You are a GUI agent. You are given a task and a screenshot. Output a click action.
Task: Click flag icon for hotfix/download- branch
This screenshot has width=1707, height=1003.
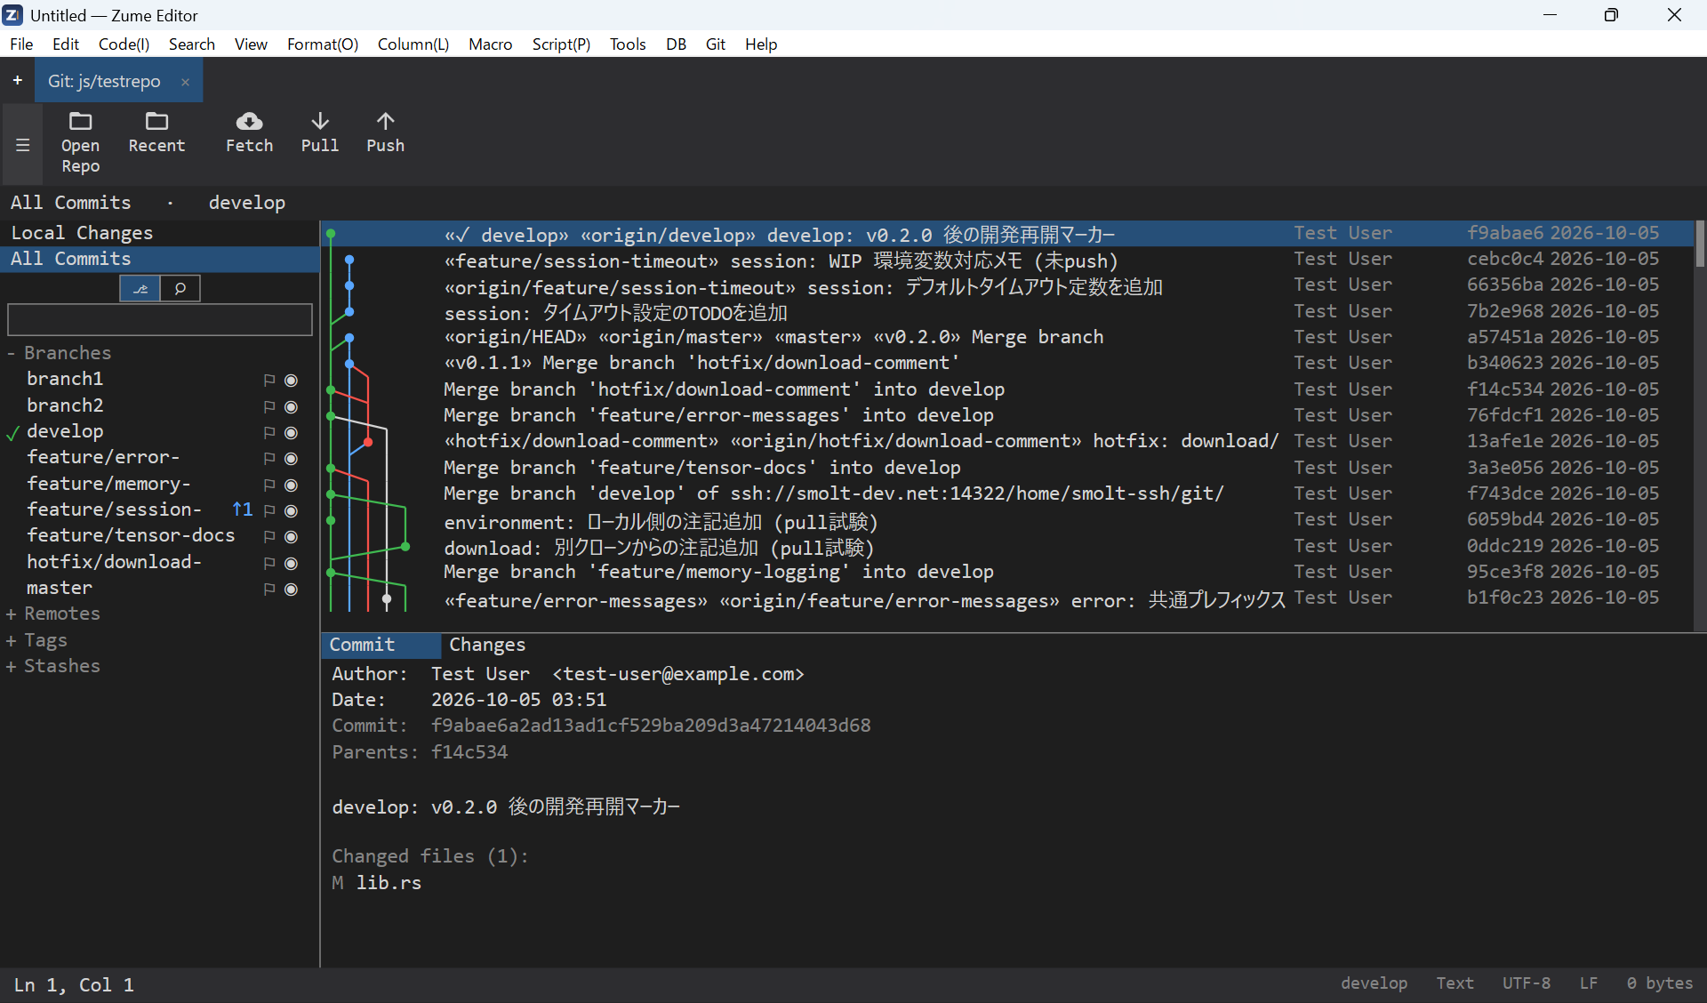coord(269,563)
